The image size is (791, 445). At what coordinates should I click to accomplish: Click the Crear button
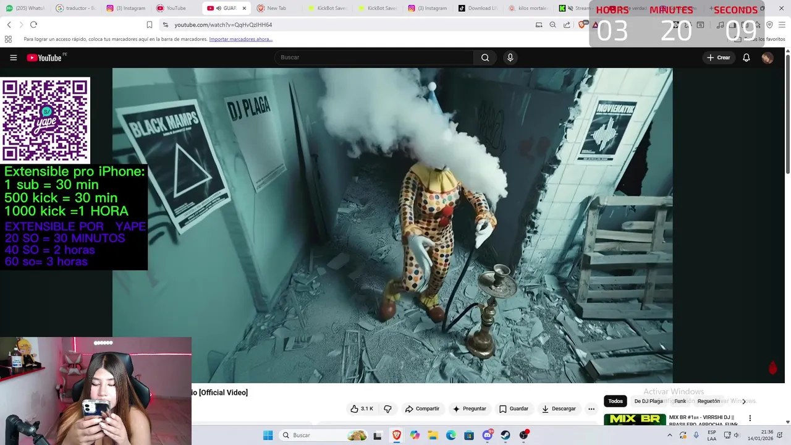tap(719, 57)
